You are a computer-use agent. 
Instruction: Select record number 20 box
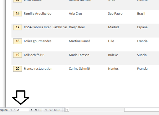(x=17, y=69)
